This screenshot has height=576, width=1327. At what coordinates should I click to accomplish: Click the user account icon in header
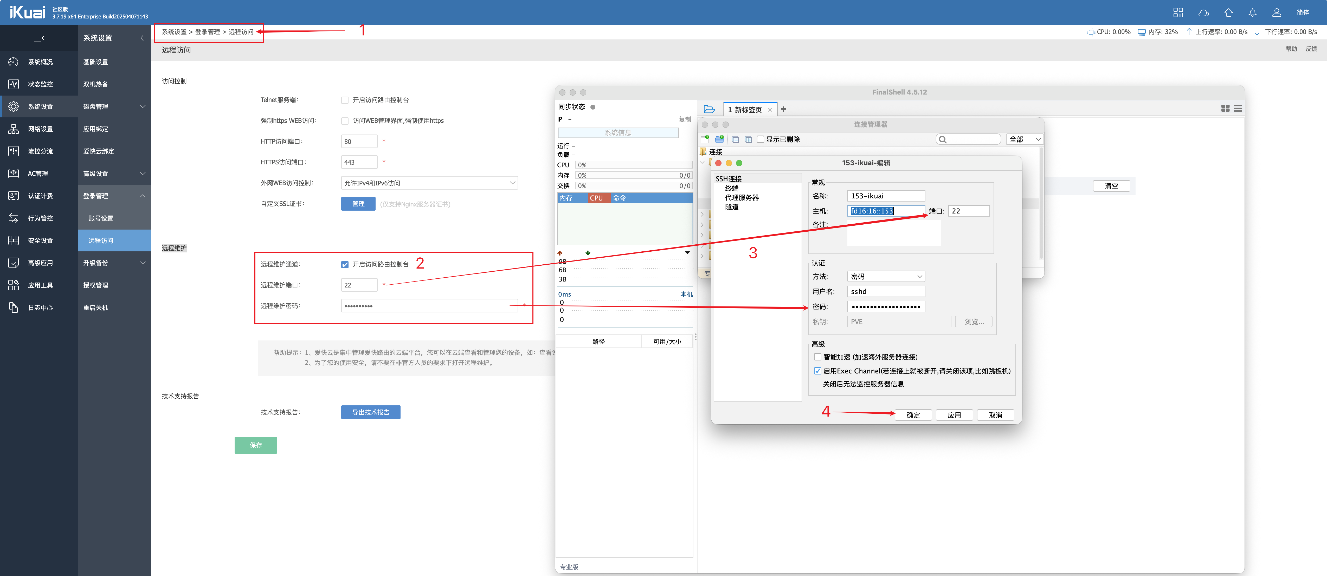[1277, 12]
